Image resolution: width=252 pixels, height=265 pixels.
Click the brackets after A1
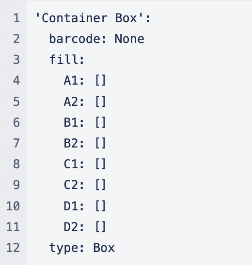(101, 80)
